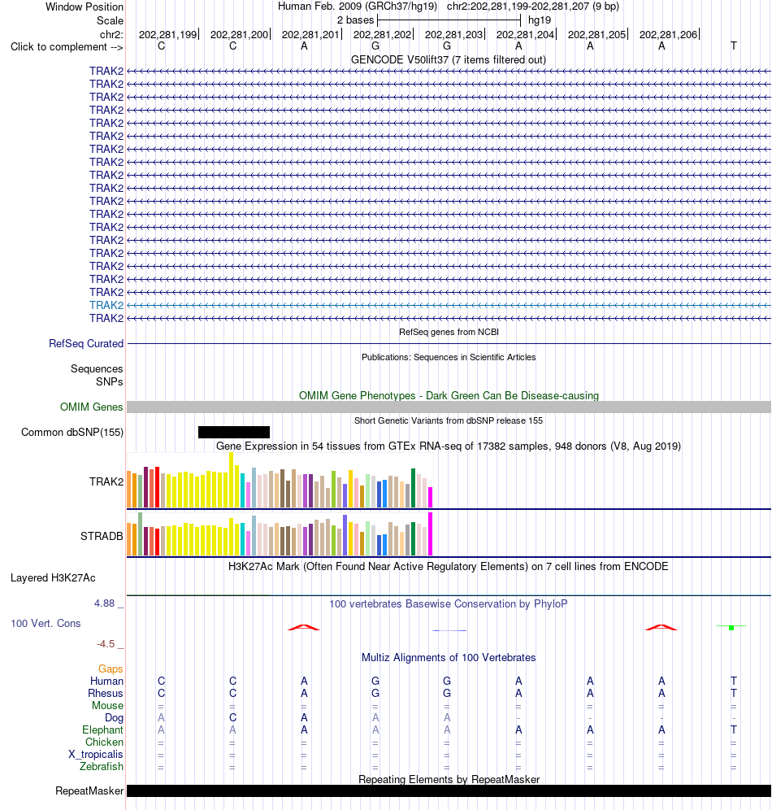
Task: Click the '2 bases' scale bar text
Action: pyautogui.click(x=356, y=20)
